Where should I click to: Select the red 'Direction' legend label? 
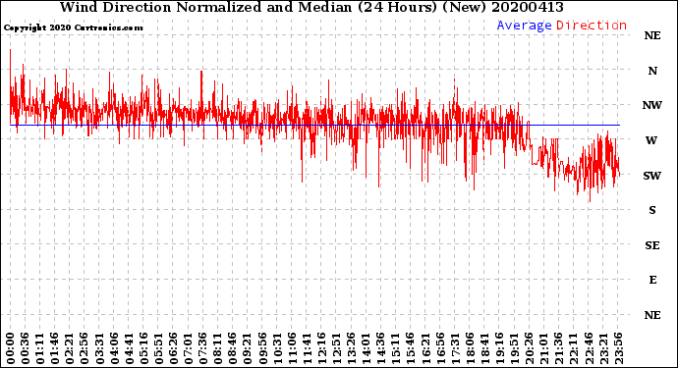pyautogui.click(x=592, y=26)
